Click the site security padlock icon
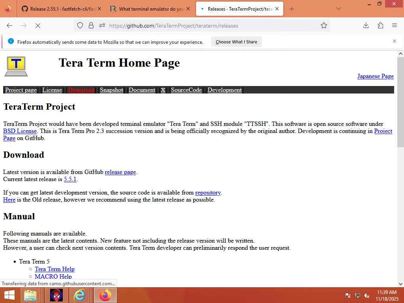404x303 pixels. [91, 26]
